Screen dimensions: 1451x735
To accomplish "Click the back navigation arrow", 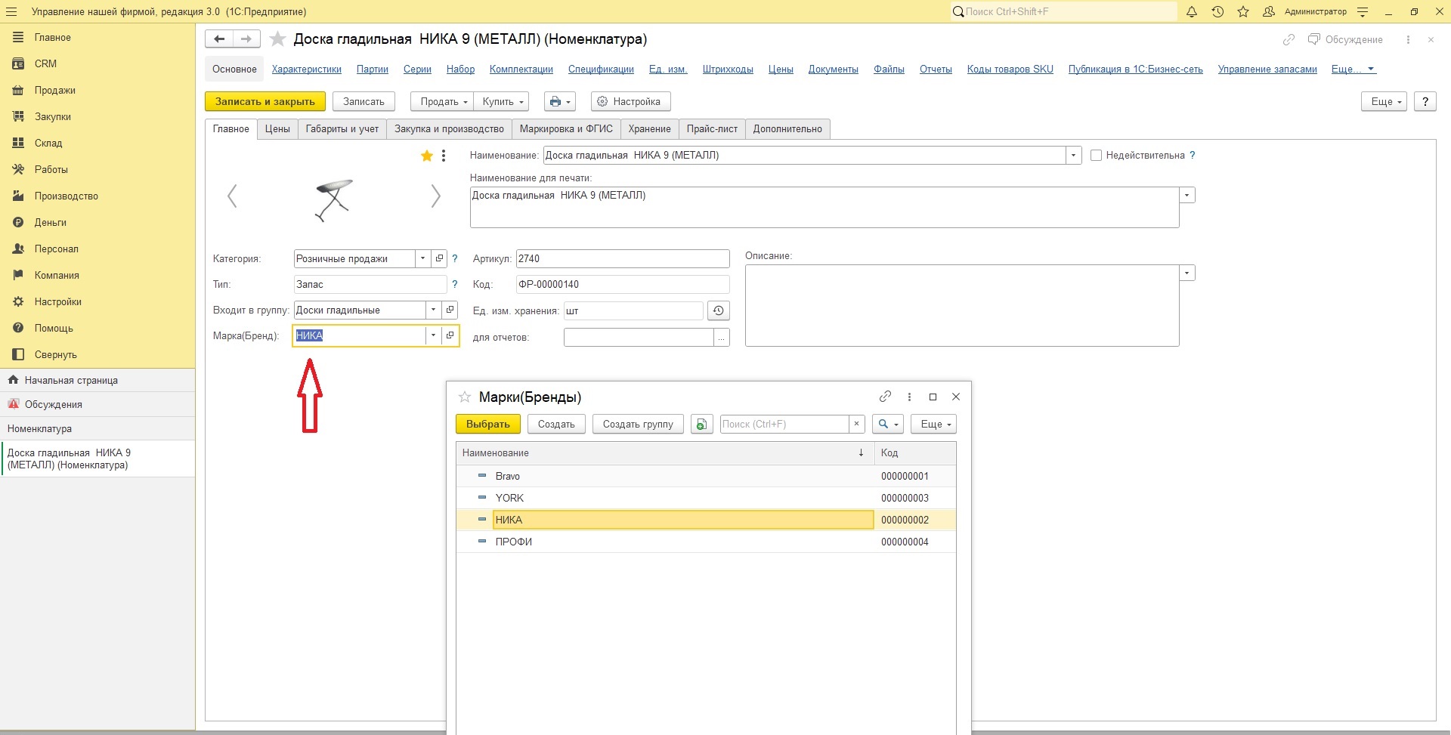I will 219,39.
